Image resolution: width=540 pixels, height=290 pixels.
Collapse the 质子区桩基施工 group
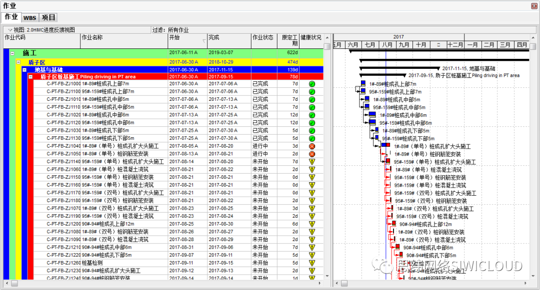30,77
